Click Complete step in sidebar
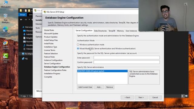Image resolution: width=194 pixels, height=109 pixels. click(48, 77)
